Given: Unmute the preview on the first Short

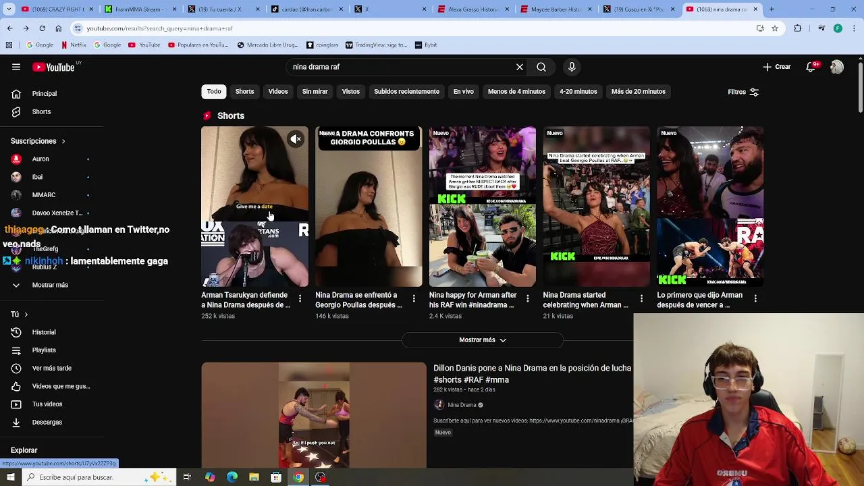Looking at the screenshot, I should click(296, 139).
